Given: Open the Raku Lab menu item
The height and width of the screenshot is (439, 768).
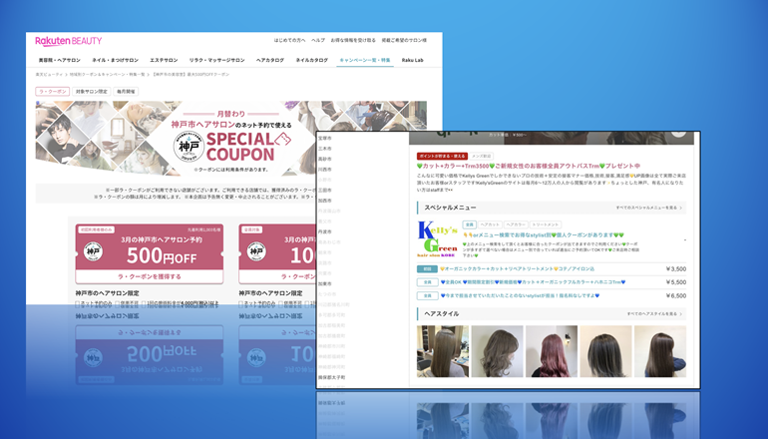Looking at the screenshot, I should click(x=412, y=60).
